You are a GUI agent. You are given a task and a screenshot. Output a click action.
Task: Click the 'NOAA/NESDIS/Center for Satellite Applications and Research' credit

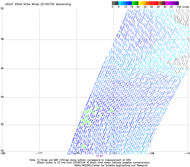tap(111, 165)
